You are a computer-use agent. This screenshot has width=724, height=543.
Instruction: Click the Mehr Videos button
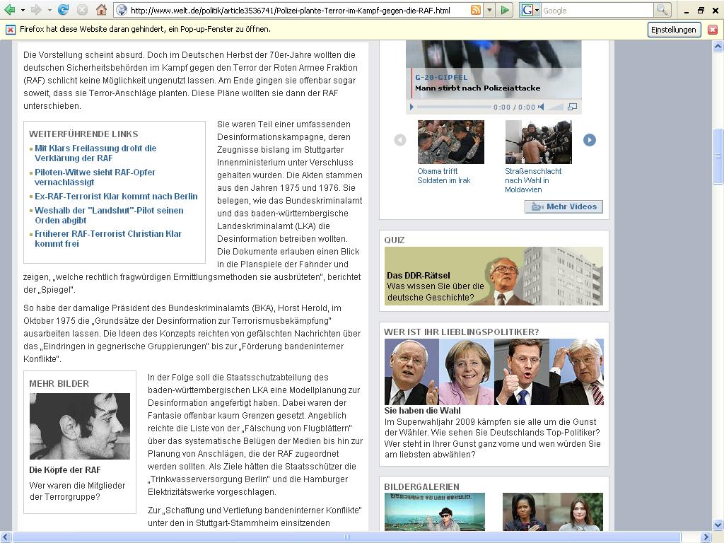click(x=564, y=206)
